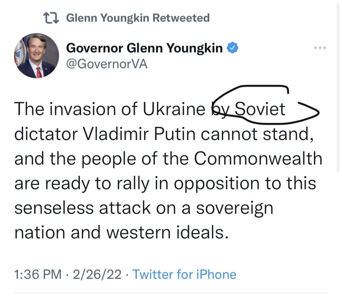Click the phrase western ideals
This screenshot has width=342, height=304.
168,232
